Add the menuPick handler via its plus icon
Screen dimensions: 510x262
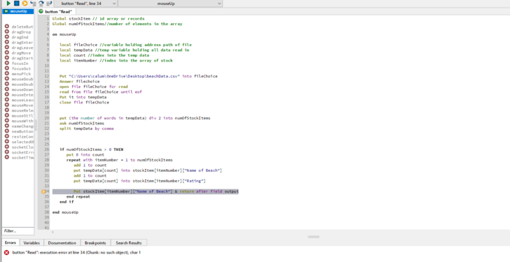pyautogui.click(x=6, y=73)
